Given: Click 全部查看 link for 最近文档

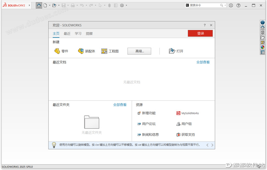Looking at the screenshot, I should (x=203, y=62).
